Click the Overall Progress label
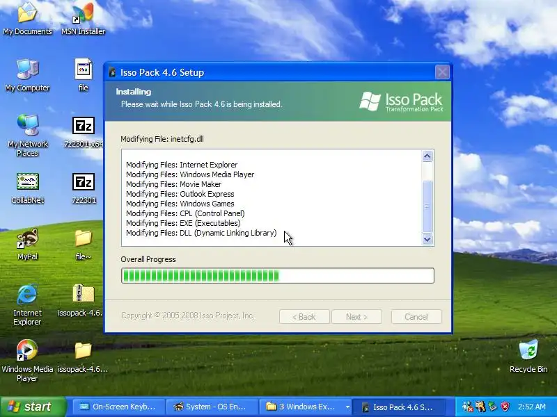The image size is (557, 417). 148,259
